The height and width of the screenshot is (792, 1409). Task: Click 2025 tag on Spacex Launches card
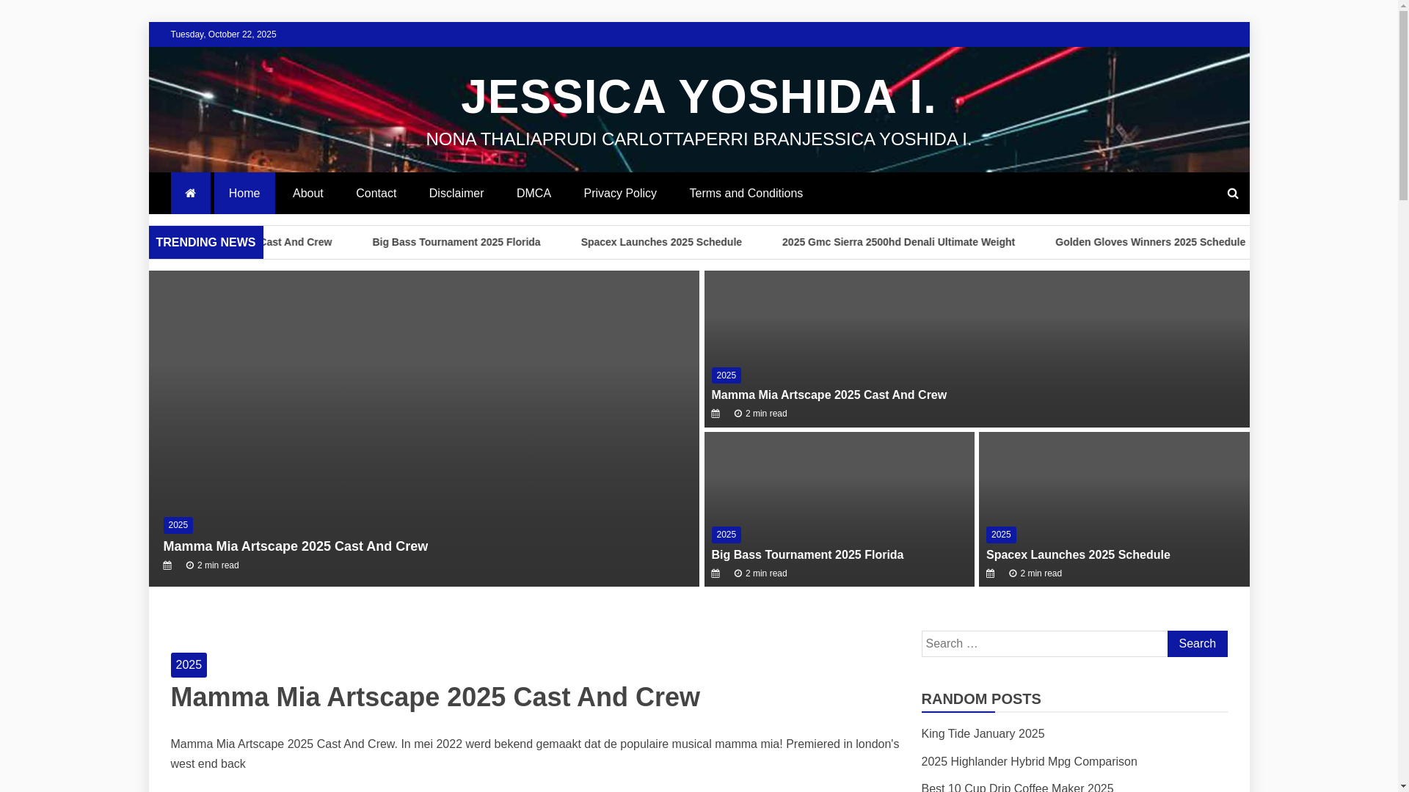[1001, 535]
